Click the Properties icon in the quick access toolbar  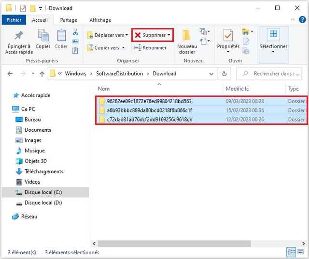click(23, 8)
